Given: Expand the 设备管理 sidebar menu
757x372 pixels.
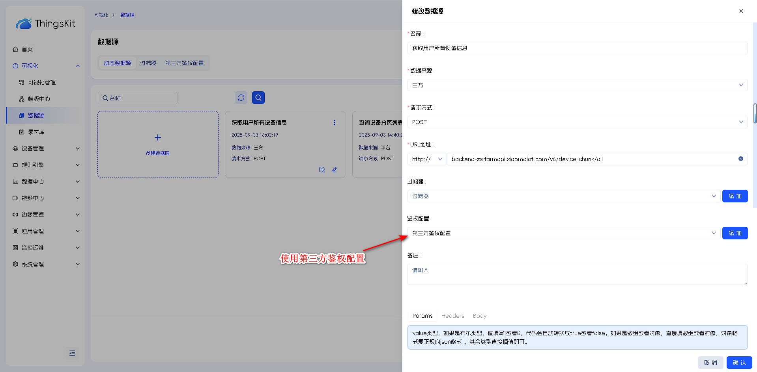Looking at the screenshot, I should [x=46, y=148].
